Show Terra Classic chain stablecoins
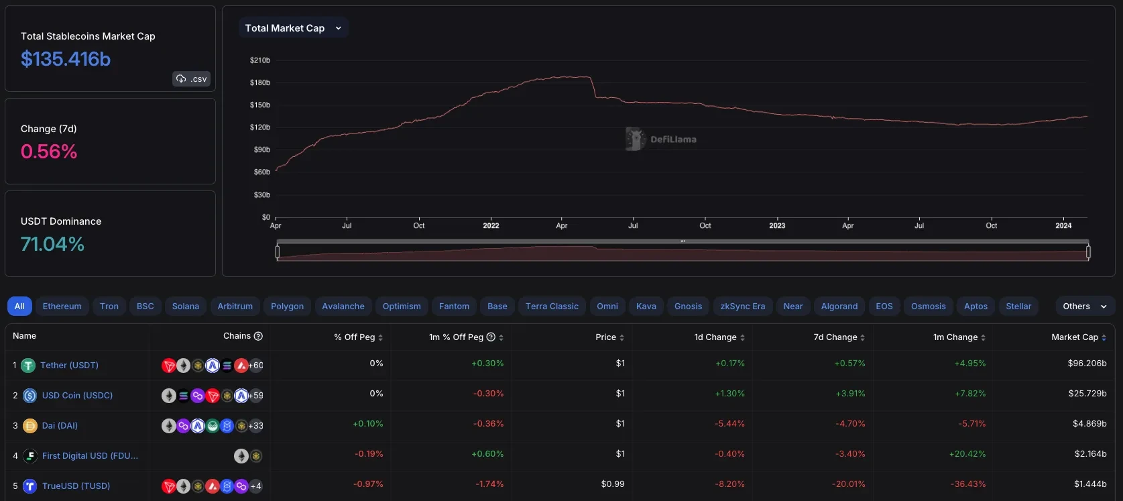The image size is (1123, 501). pos(552,307)
